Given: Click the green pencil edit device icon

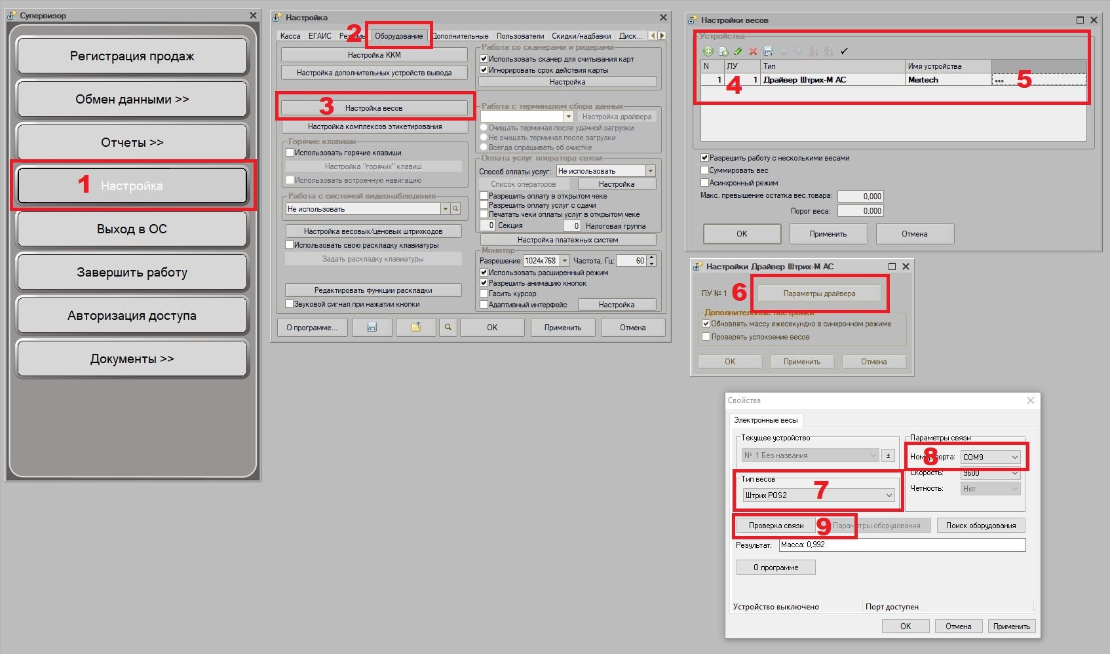Looking at the screenshot, I should point(738,51).
